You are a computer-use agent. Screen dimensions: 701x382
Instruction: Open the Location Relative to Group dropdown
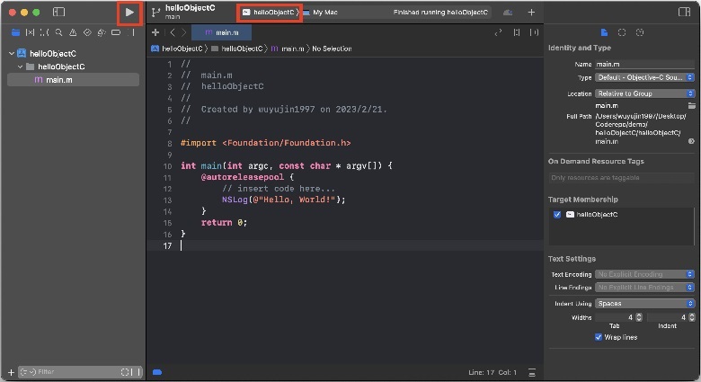click(644, 93)
